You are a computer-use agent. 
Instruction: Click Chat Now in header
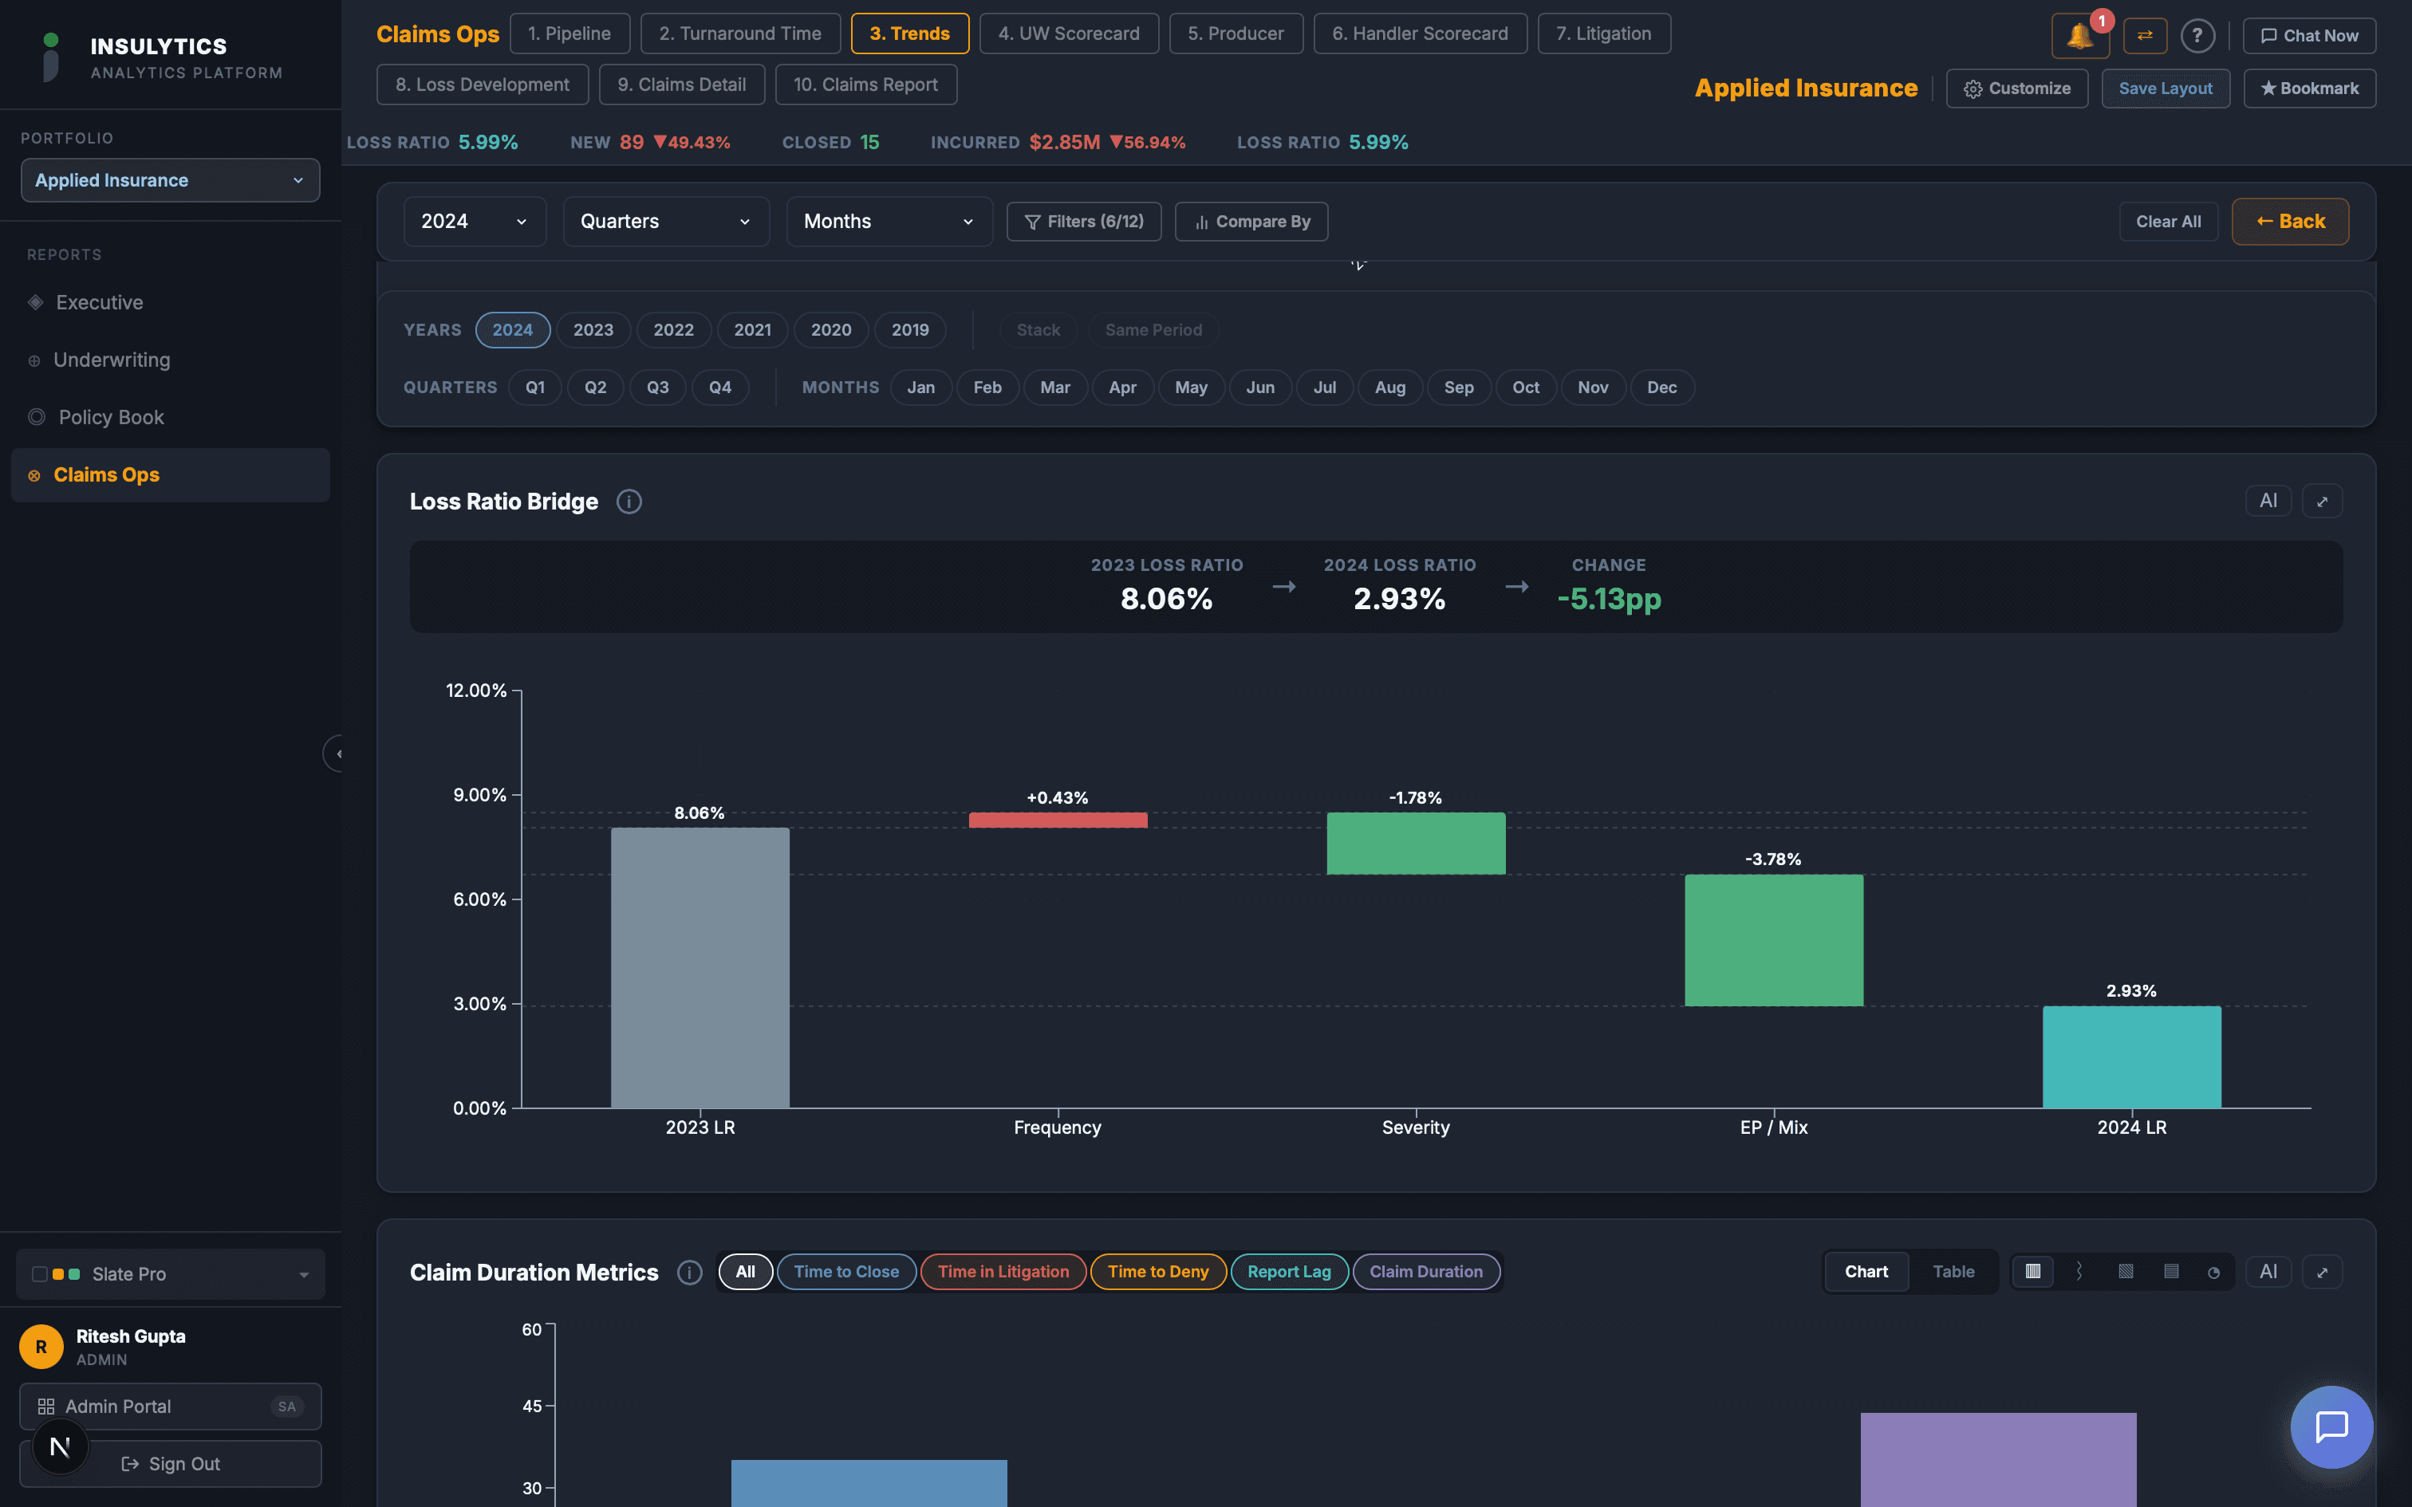[x=2308, y=36]
